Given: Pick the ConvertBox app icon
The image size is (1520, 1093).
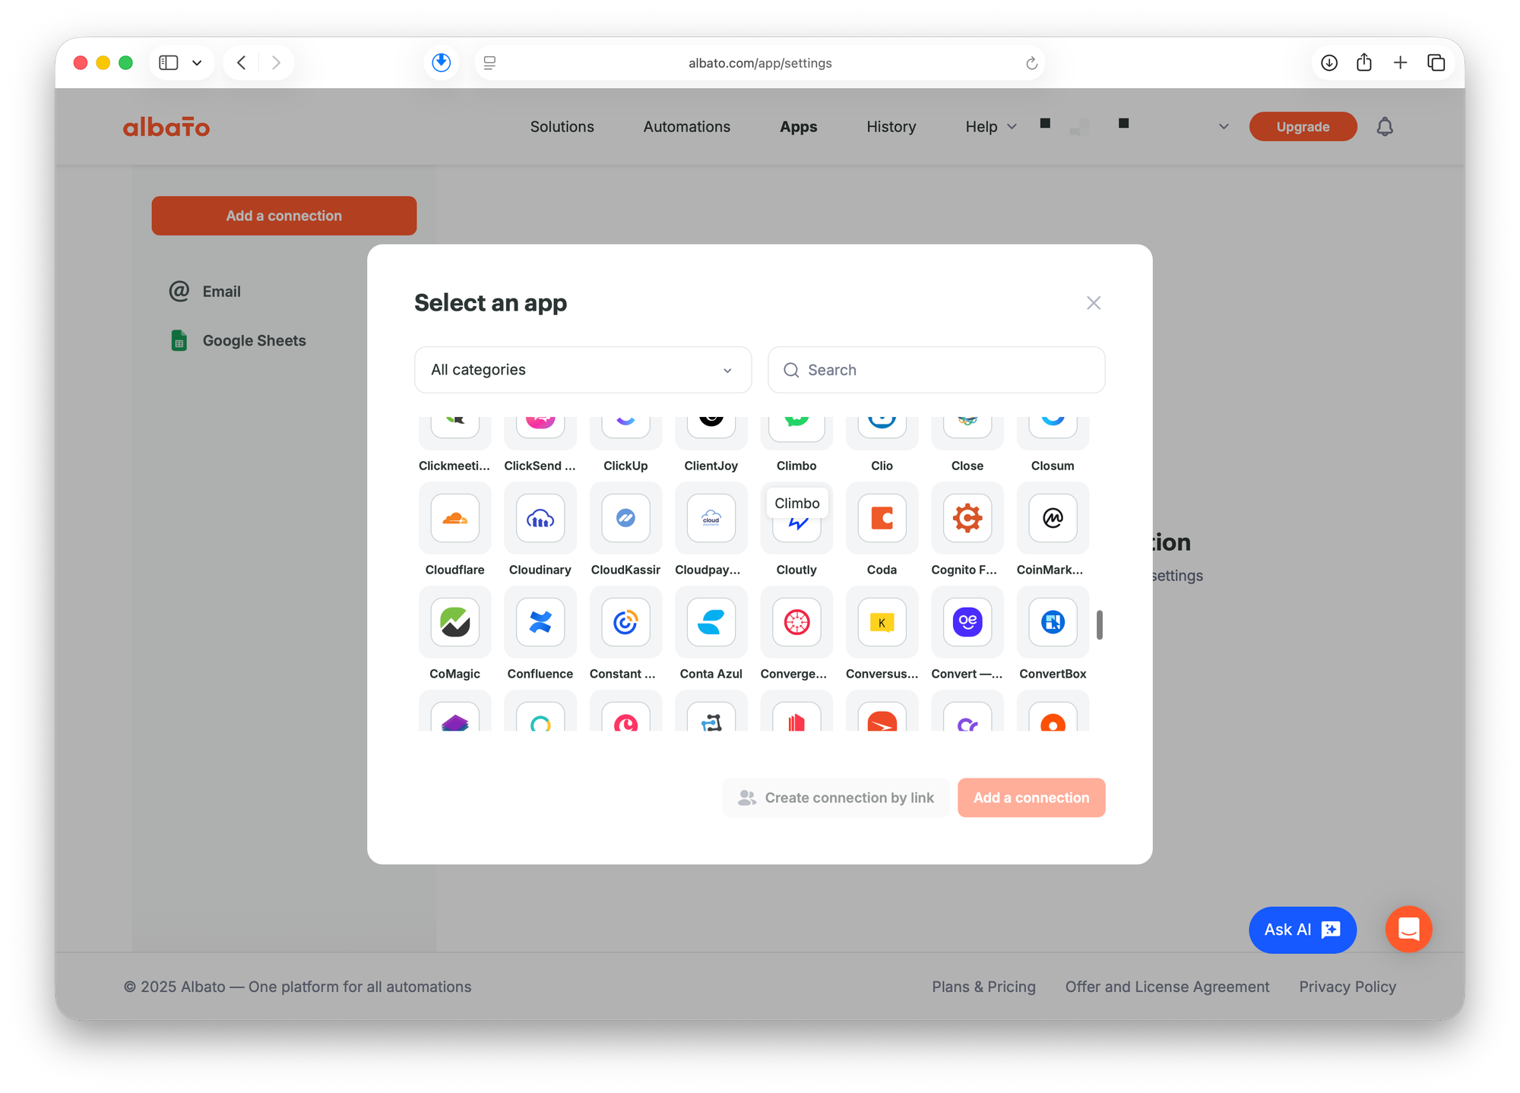Looking at the screenshot, I should [1053, 623].
